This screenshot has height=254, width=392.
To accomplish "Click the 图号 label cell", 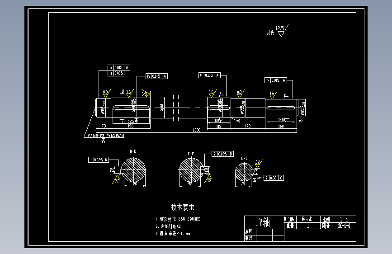I will pos(326,226).
